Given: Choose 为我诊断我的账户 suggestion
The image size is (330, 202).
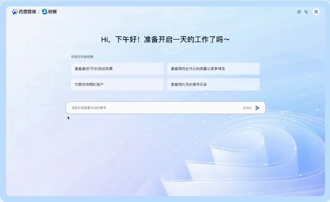Looking at the screenshot, I should (x=117, y=84).
